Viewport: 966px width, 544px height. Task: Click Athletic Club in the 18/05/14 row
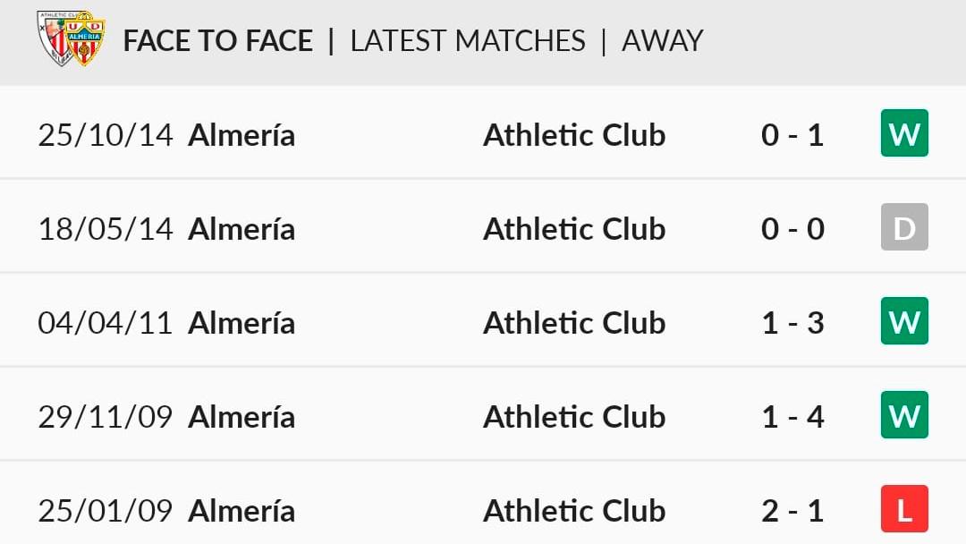click(x=574, y=228)
